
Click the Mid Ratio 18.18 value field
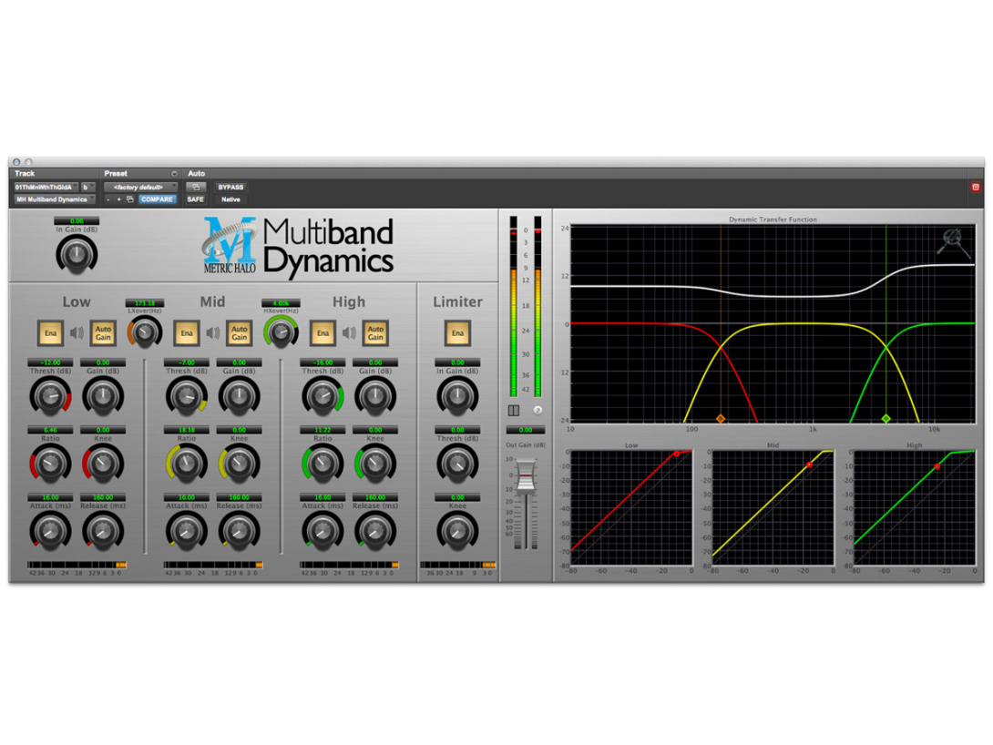[x=186, y=430]
